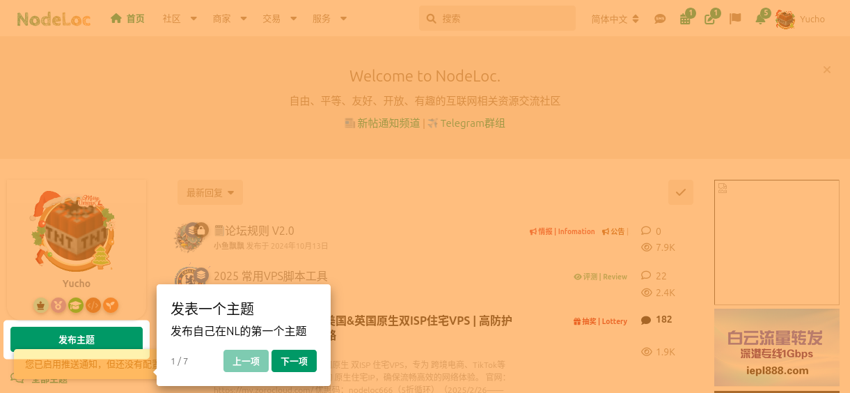Open the 评测 | Review tag
Screen dimensions: 850x393
click(600, 277)
